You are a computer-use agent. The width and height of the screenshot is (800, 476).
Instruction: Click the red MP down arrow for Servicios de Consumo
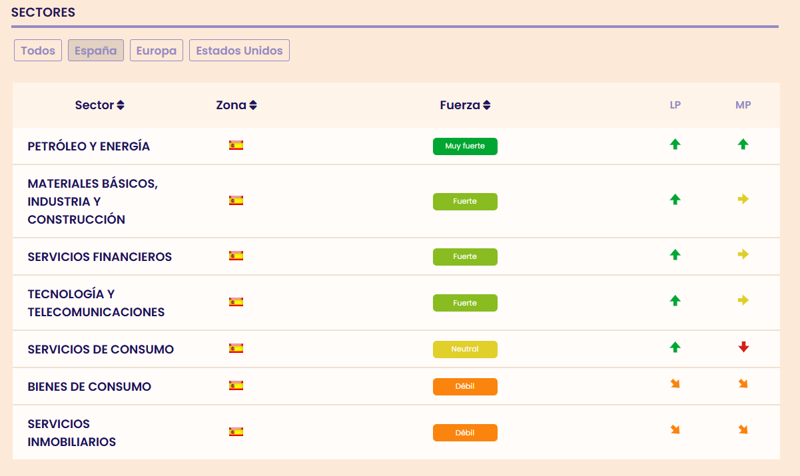tap(743, 347)
